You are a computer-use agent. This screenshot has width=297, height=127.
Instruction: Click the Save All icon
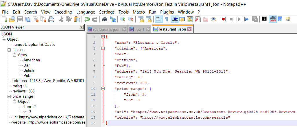[x=28, y=19]
